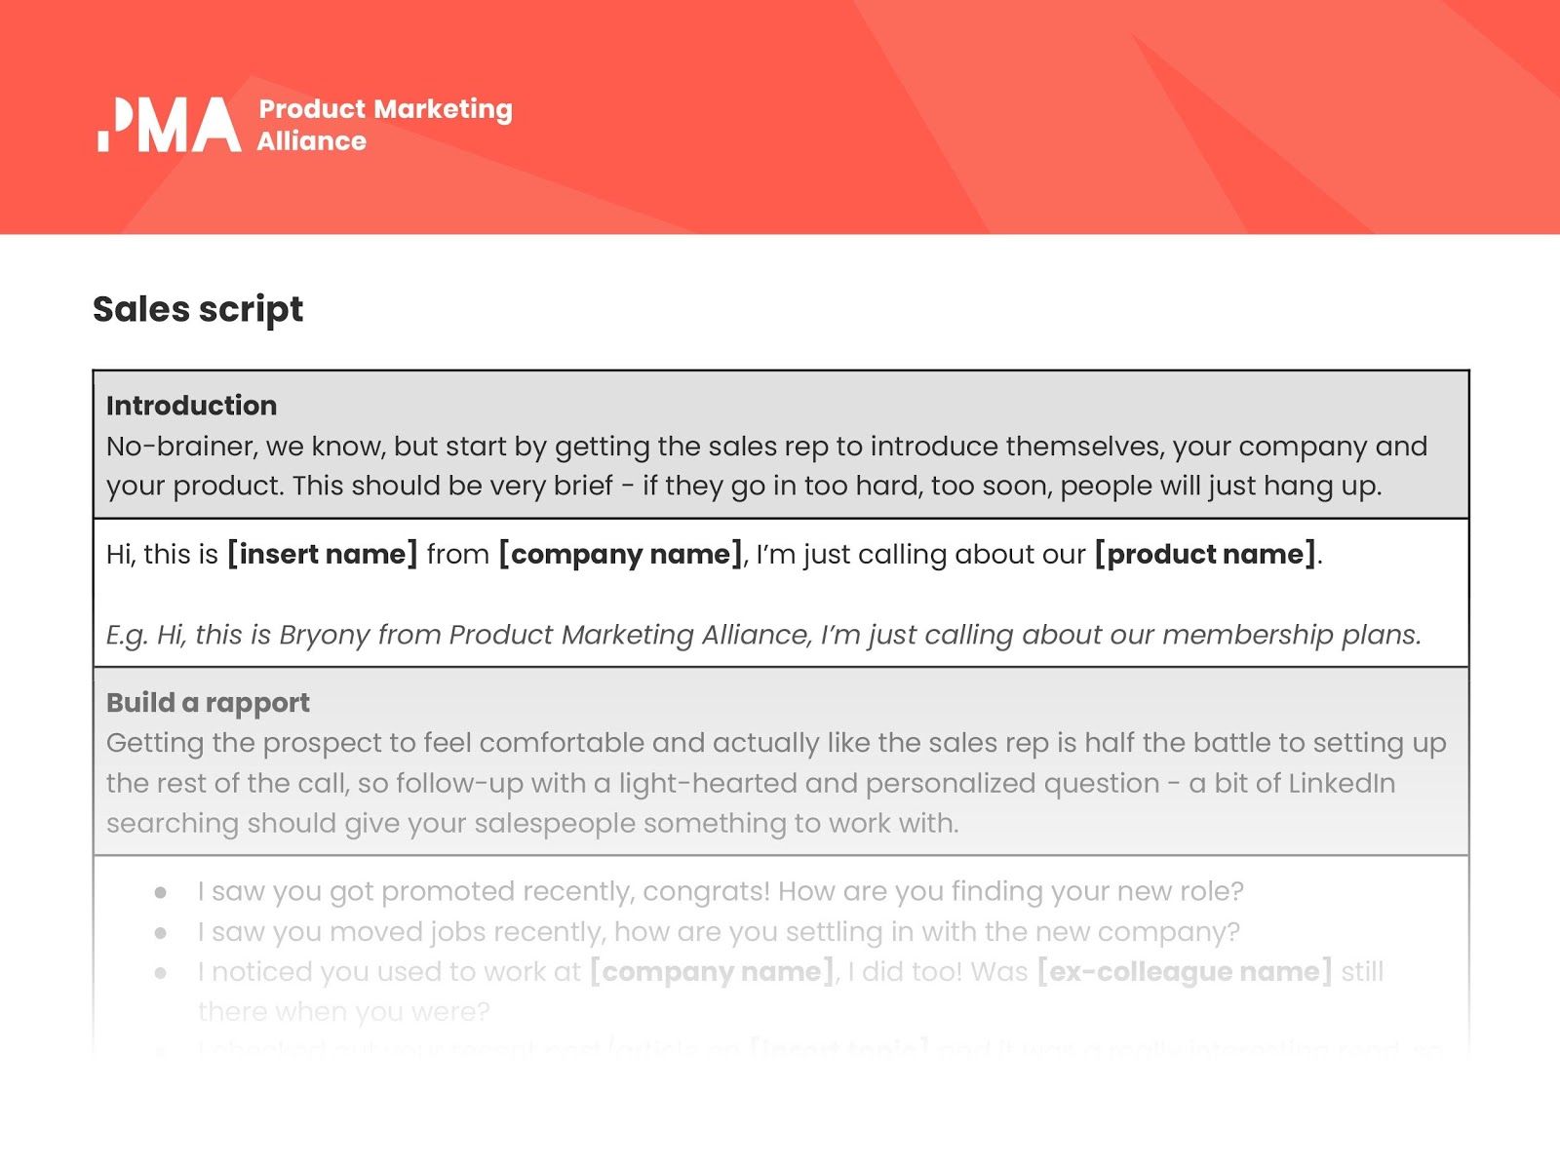Screen dimensions: 1560x1170
Task: Click the Product Marketing Alliance header text
Action: (x=385, y=125)
